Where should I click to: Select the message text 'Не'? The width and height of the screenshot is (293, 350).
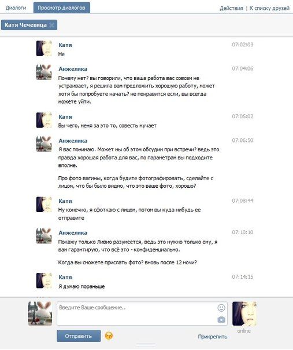(x=61, y=54)
